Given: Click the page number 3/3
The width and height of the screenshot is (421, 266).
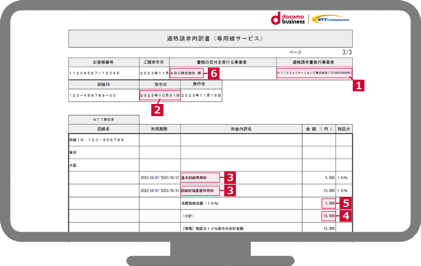Looking at the screenshot, I should (x=347, y=52).
